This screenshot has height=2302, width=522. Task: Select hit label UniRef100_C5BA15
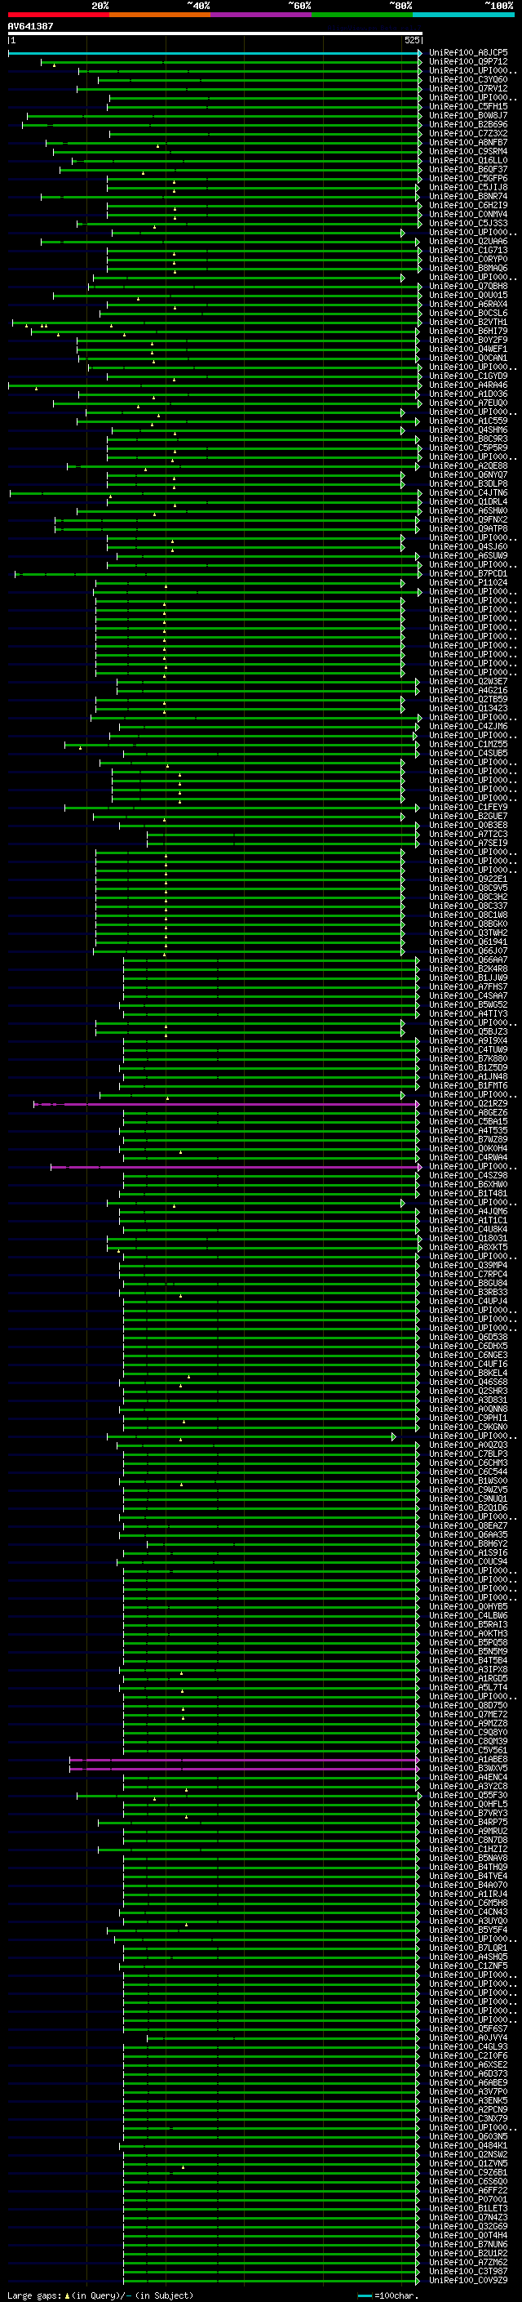(x=468, y=1121)
